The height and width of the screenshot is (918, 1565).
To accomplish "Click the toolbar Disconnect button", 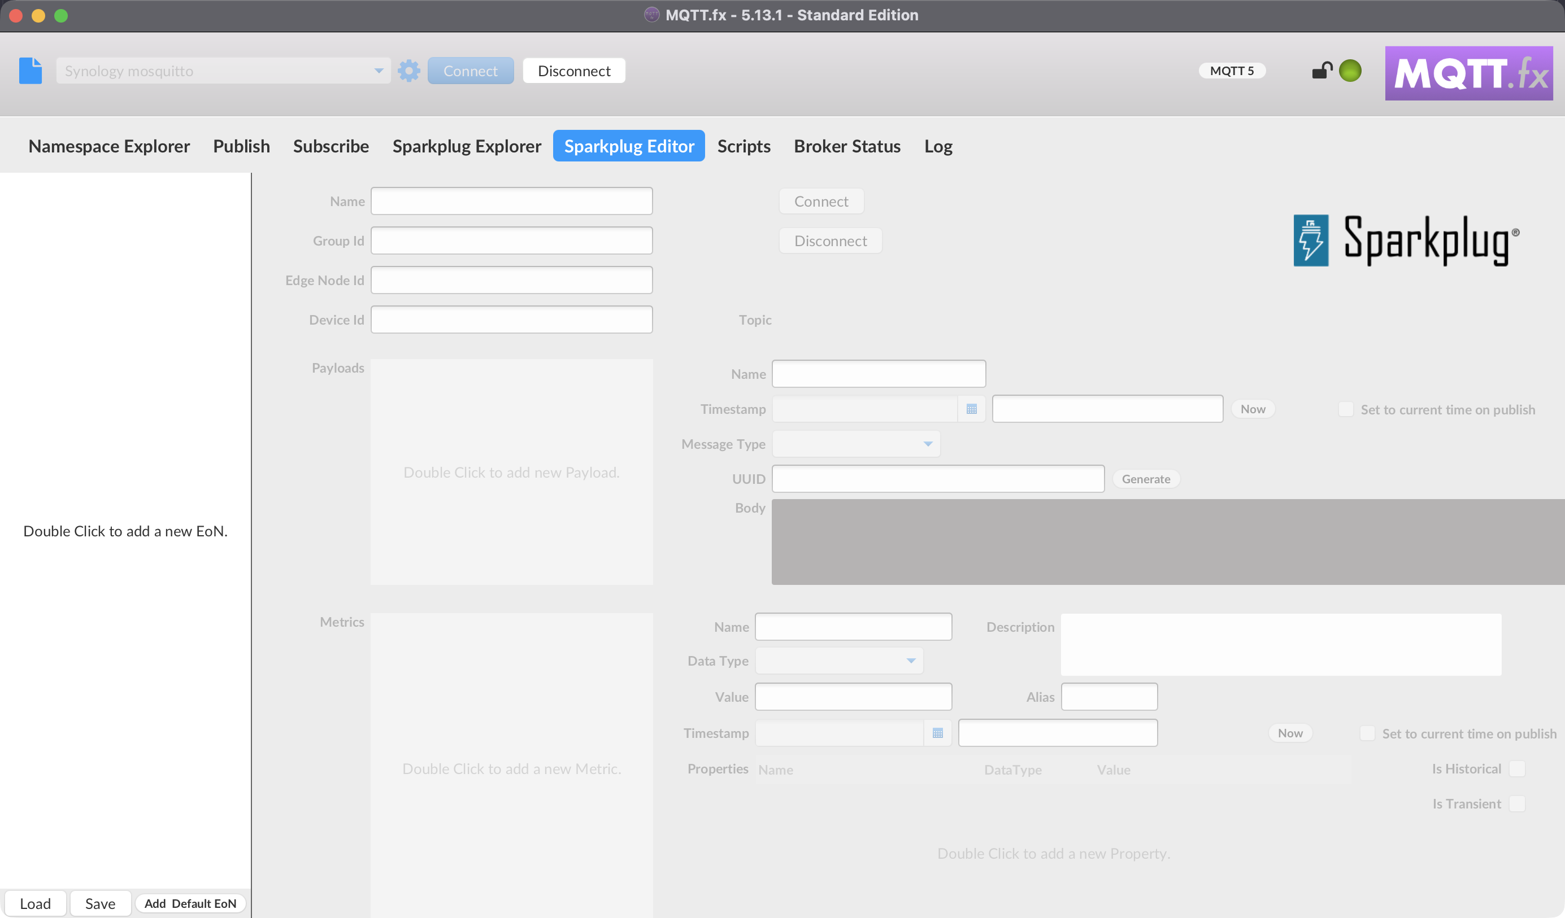I will point(575,71).
